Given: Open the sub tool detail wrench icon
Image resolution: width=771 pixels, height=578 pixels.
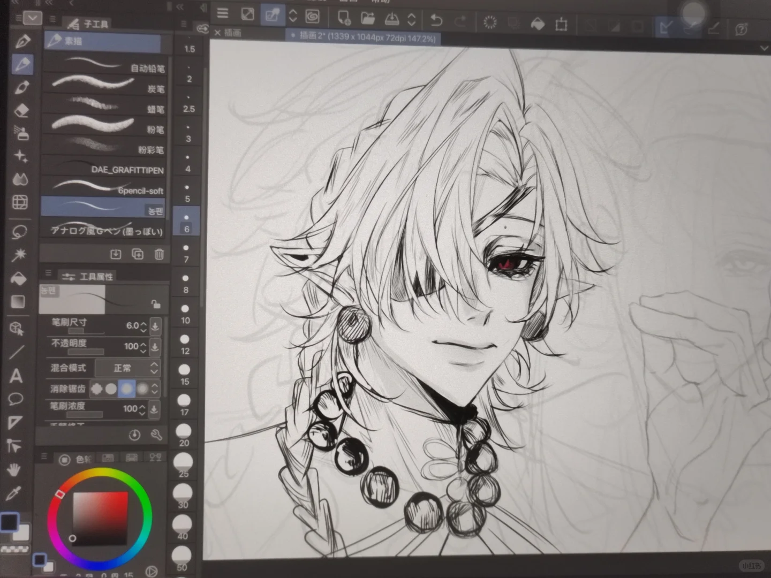Looking at the screenshot, I should (156, 435).
